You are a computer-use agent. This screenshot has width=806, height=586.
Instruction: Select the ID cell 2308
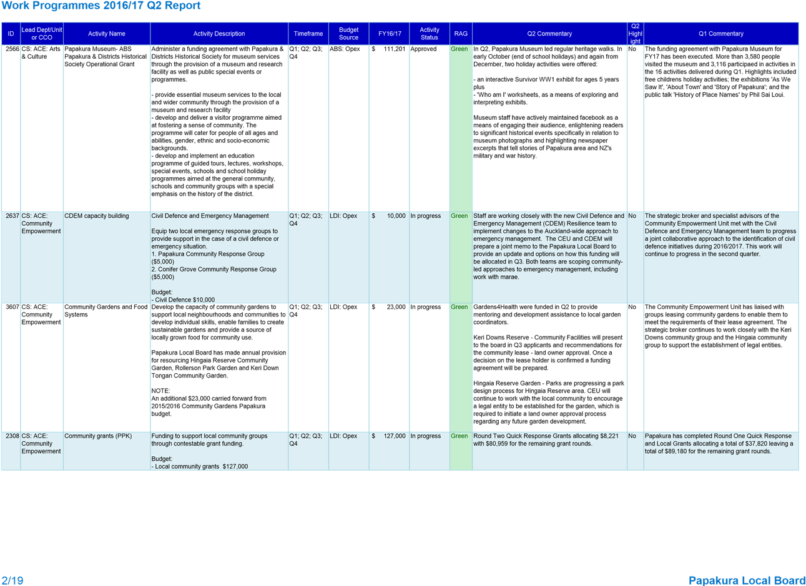click(x=12, y=436)
